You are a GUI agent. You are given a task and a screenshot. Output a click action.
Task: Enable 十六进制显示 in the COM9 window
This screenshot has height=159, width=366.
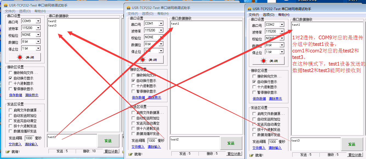10,83
